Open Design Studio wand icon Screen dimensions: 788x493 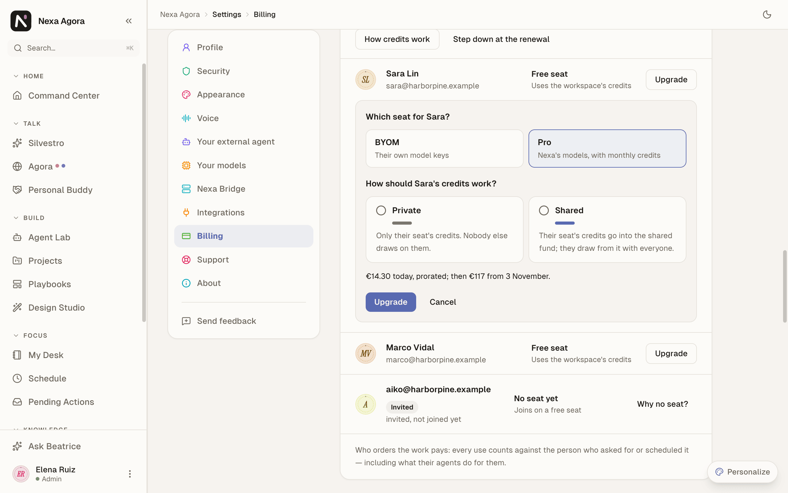click(17, 308)
